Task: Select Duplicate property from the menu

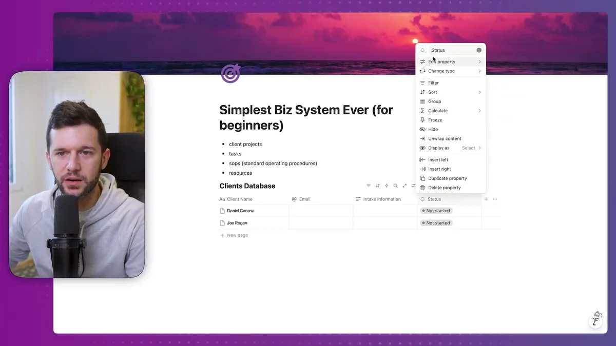Action: pos(447,178)
